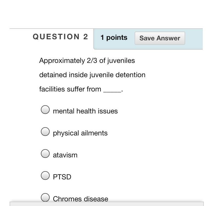Image resolution: width=206 pixels, height=206 pixels.
Task: Choose the 'Chromes disease' radio button
Action: pos(45,197)
